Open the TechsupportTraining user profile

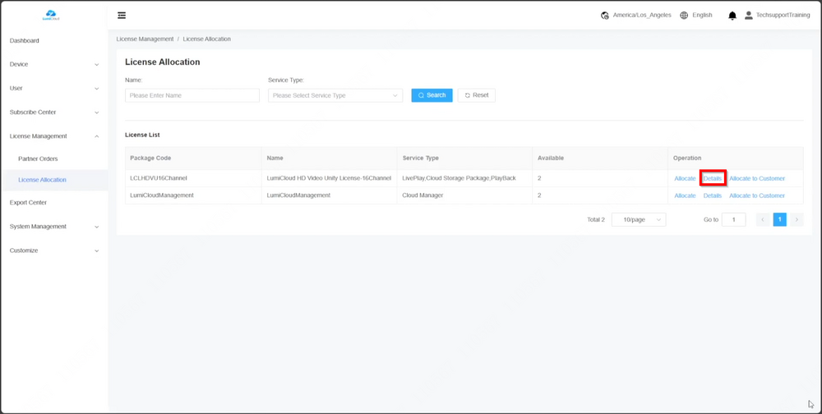coord(777,16)
